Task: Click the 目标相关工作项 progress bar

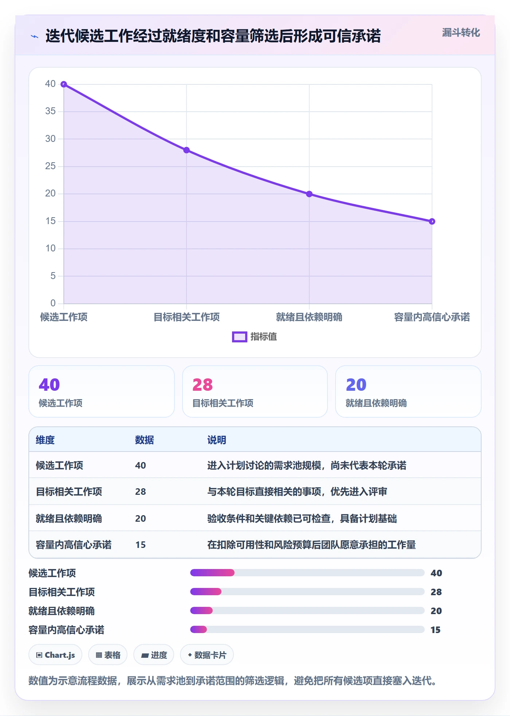Action: click(307, 592)
